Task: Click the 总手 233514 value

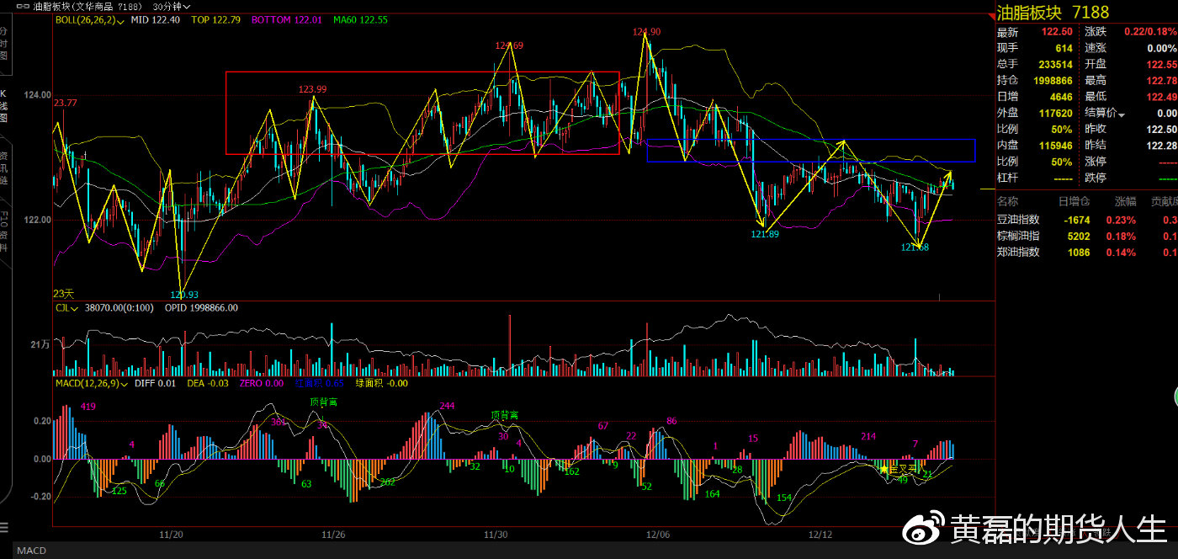Action: [x=1055, y=64]
